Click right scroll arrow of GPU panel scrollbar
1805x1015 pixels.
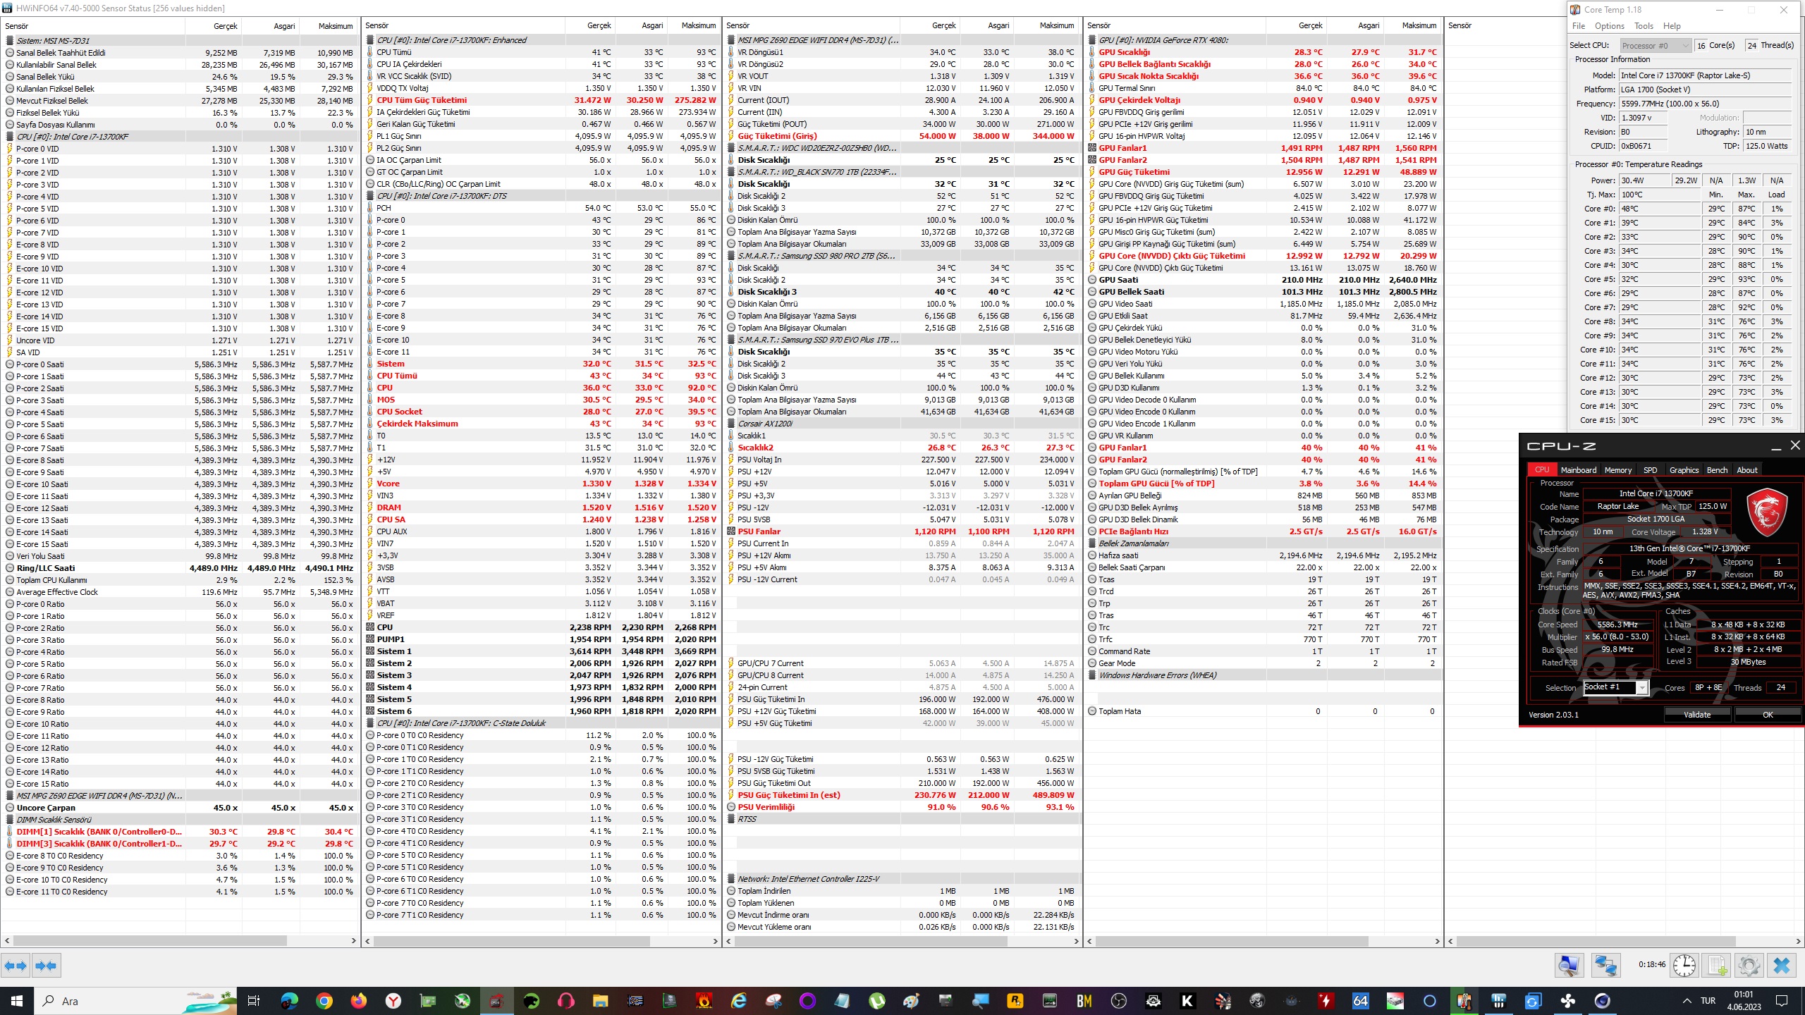pos(1437,941)
